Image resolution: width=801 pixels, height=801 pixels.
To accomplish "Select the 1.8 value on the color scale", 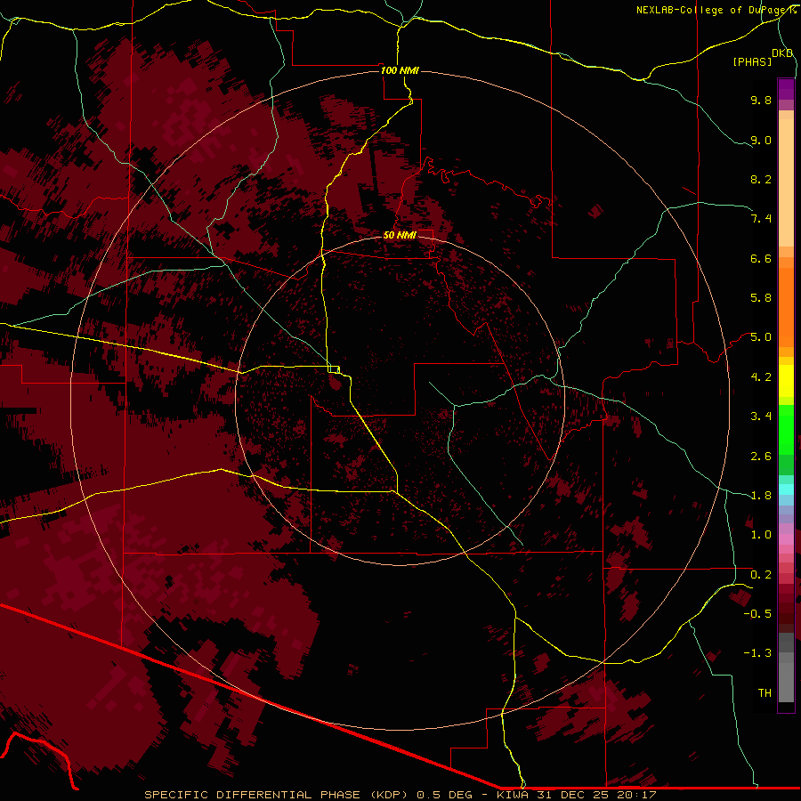I will [761, 496].
